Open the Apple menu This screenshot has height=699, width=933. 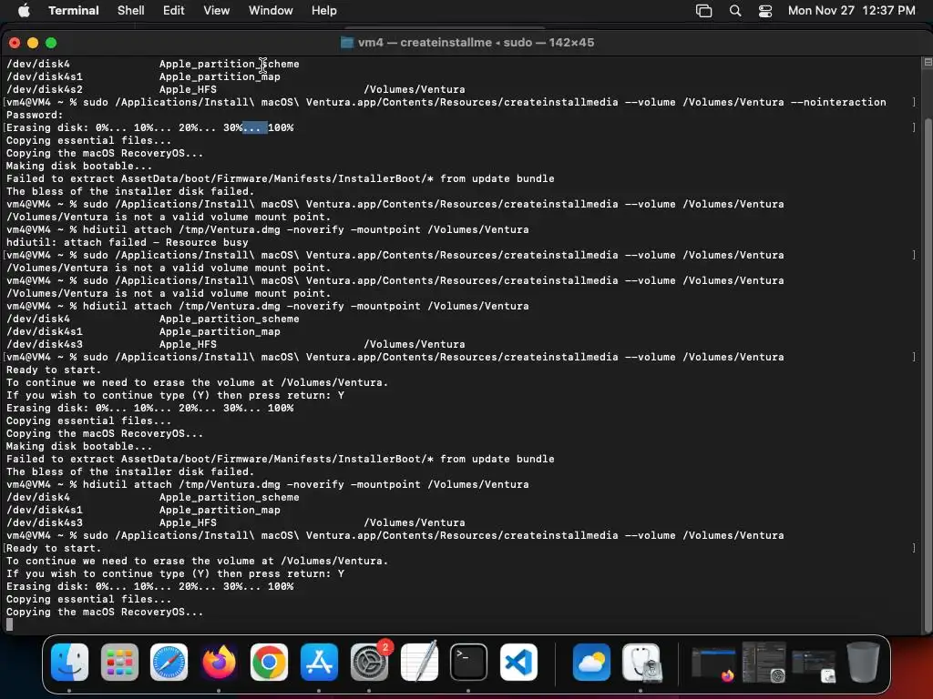pos(24,11)
